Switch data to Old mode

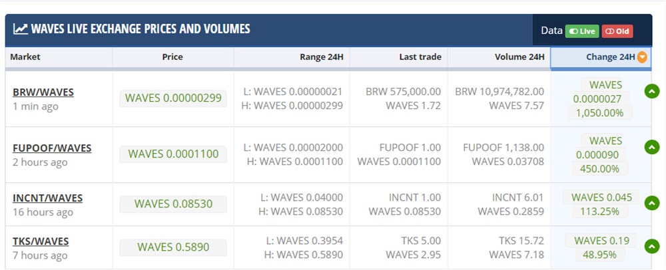click(617, 31)
